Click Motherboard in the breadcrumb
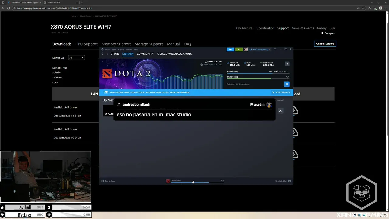This screenshot has height=219, width=389. [86, 16]
